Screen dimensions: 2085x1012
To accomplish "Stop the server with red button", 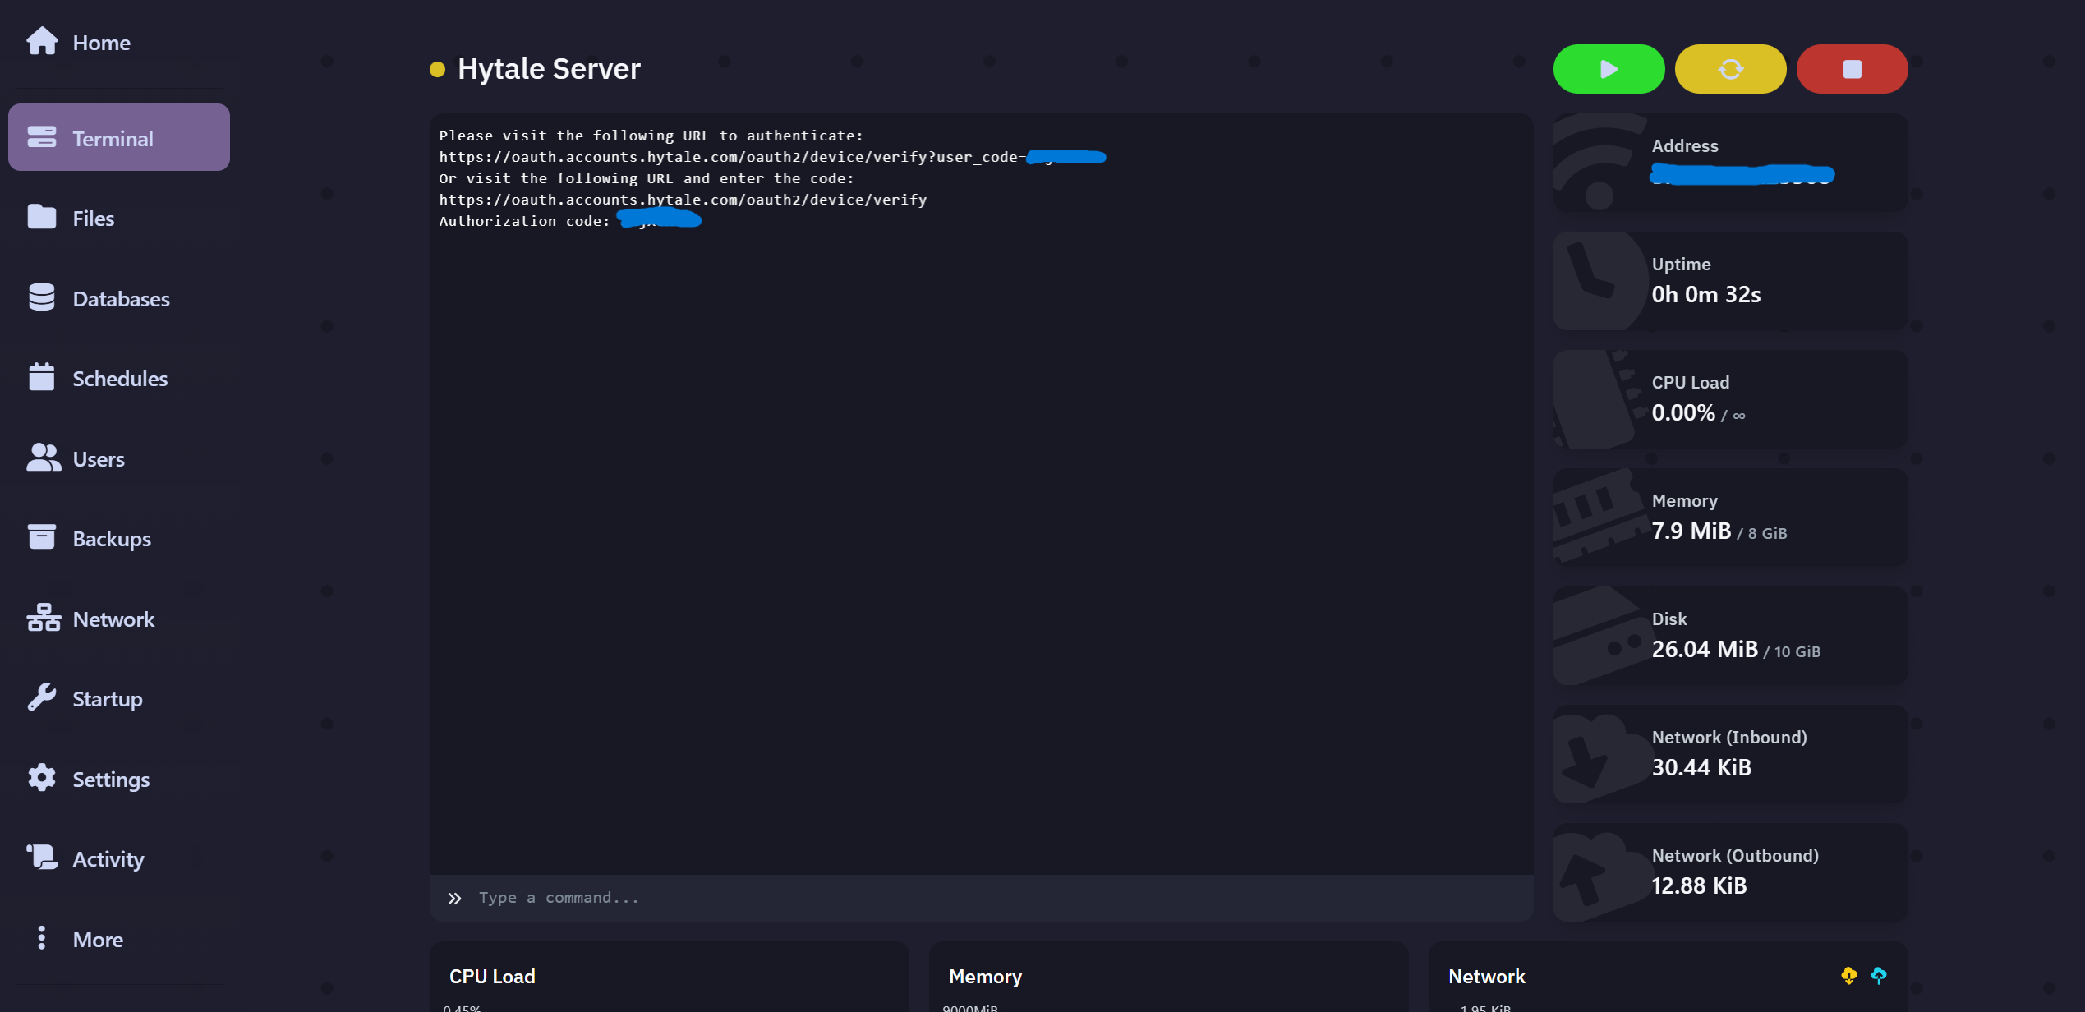I will [1852, 69].
